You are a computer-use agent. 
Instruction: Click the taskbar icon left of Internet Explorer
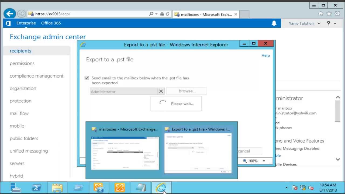pos(140,188)
